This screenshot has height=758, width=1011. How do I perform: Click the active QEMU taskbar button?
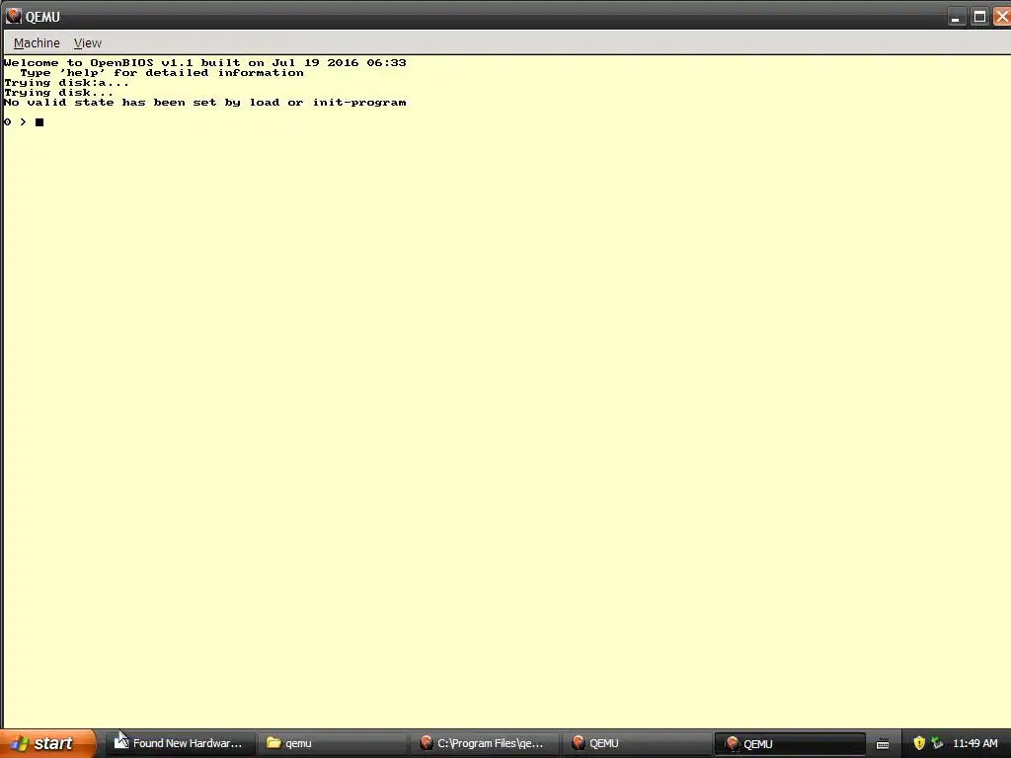point(790,743)
